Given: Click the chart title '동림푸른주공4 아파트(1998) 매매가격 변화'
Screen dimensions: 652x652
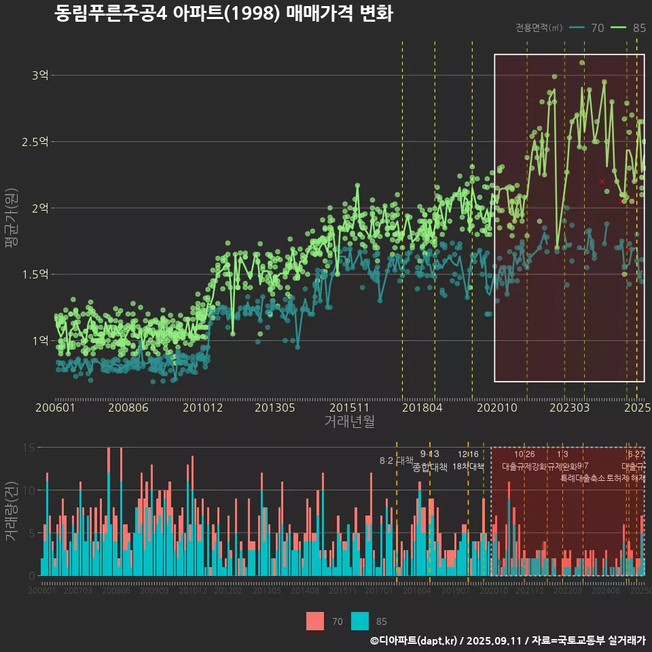Looking at the screenshot, I should click(x=223, y=14).
